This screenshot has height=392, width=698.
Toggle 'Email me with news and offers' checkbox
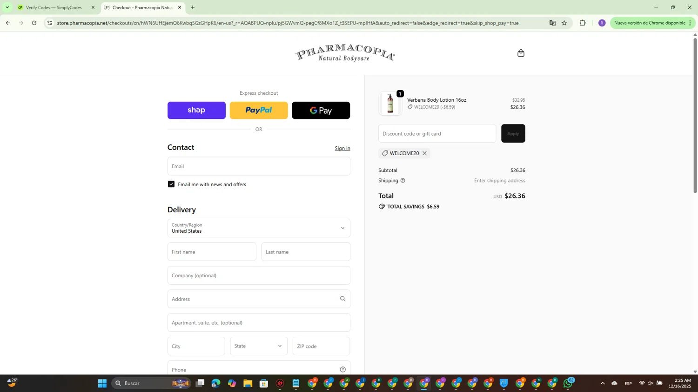tap(171, 184)
